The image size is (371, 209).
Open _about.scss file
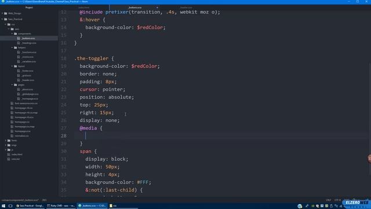[x=27, y=89]
